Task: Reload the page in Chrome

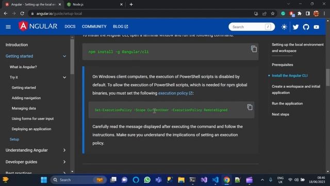Action: pos(22,13)
